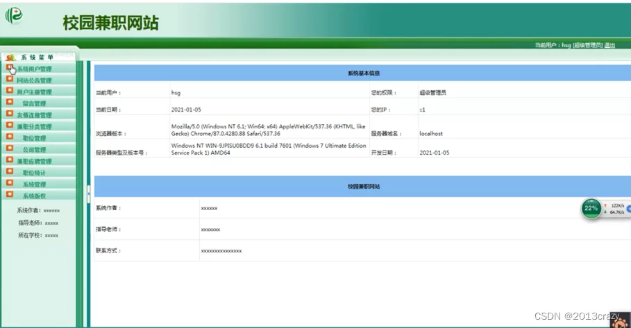Open the 系统版权 menu item
631x328 pixels.
pos(34,196)
